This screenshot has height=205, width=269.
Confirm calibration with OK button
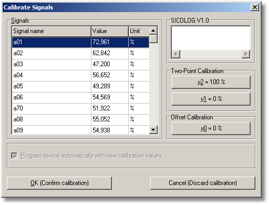(x=59, y=183)
